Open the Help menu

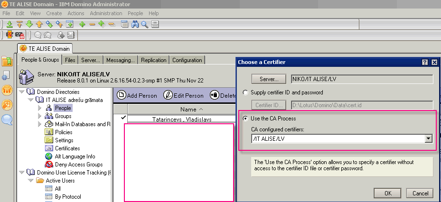pos(153,13)
